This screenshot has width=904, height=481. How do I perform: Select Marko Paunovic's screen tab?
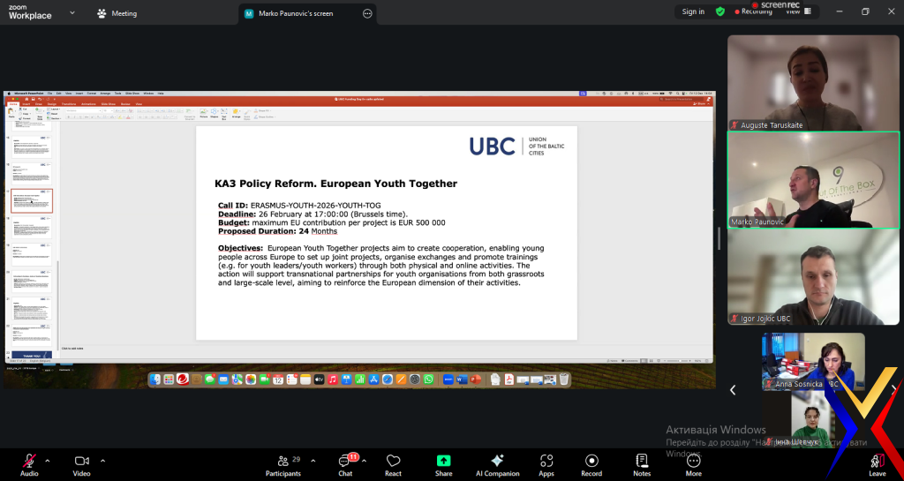[296, 13]
